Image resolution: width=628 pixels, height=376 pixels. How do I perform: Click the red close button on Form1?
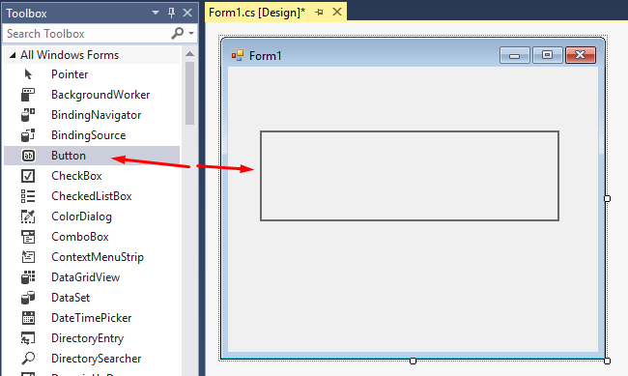[x=581, y=55]
